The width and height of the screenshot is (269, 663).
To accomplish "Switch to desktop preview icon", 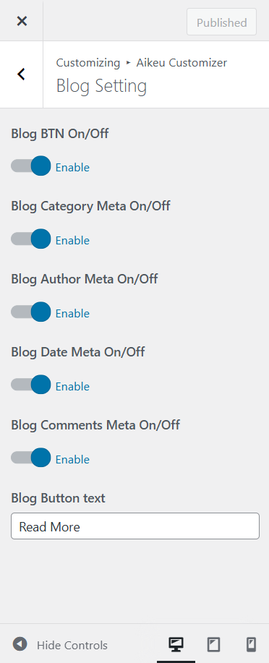I will point(176,644).
